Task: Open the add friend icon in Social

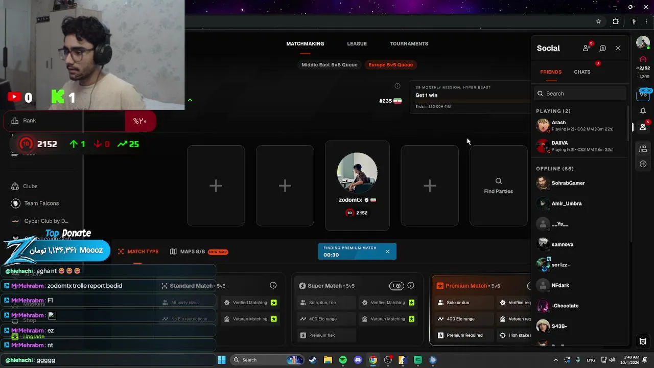Action: [x=587, y=48]
